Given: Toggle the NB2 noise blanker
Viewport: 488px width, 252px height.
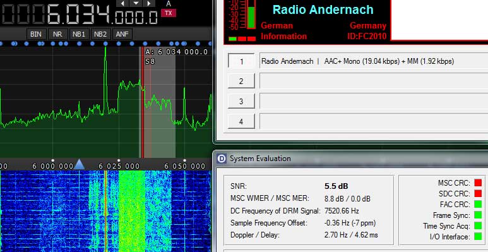Looking at the screenshot, I should [100, 34].
